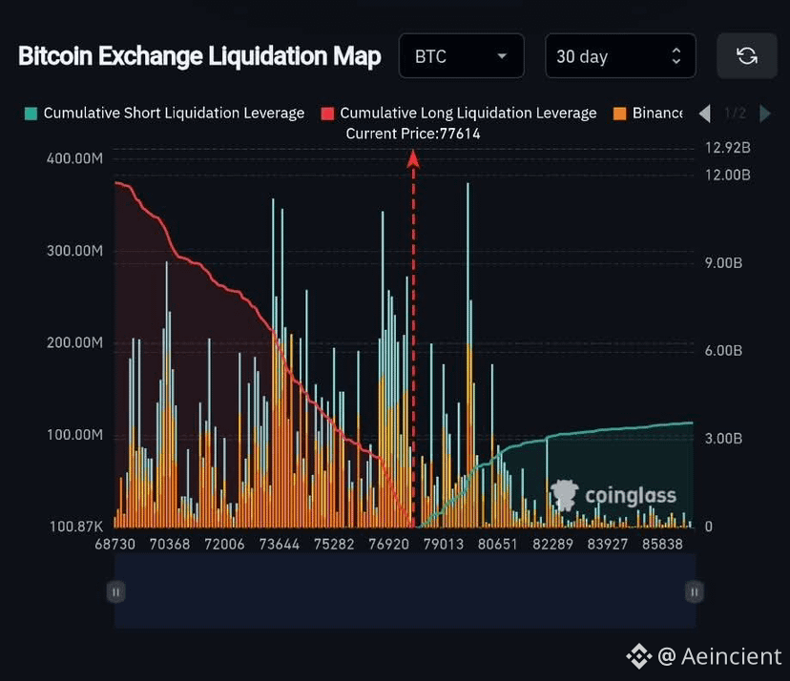This screenshot has width=790, height=681.
Task: Click the 100.87K y-axis label
Action: click(76, 526)
